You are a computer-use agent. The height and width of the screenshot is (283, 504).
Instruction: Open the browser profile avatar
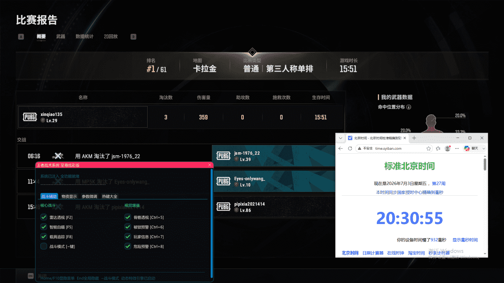click(447, 149)
